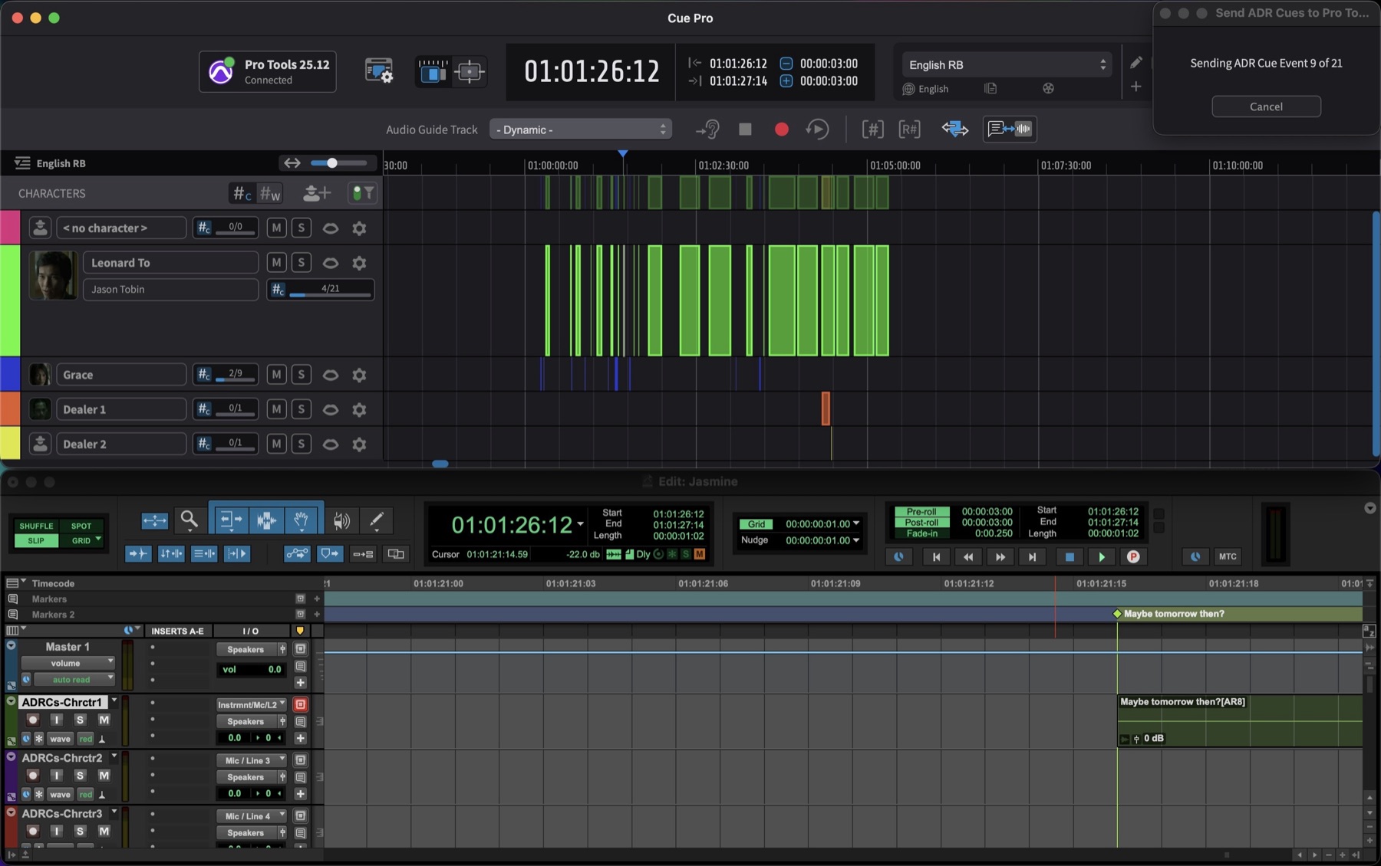Click the pencil edit script icon
Viewport: 1381px width, 866px height.
tap(1136, 63)
